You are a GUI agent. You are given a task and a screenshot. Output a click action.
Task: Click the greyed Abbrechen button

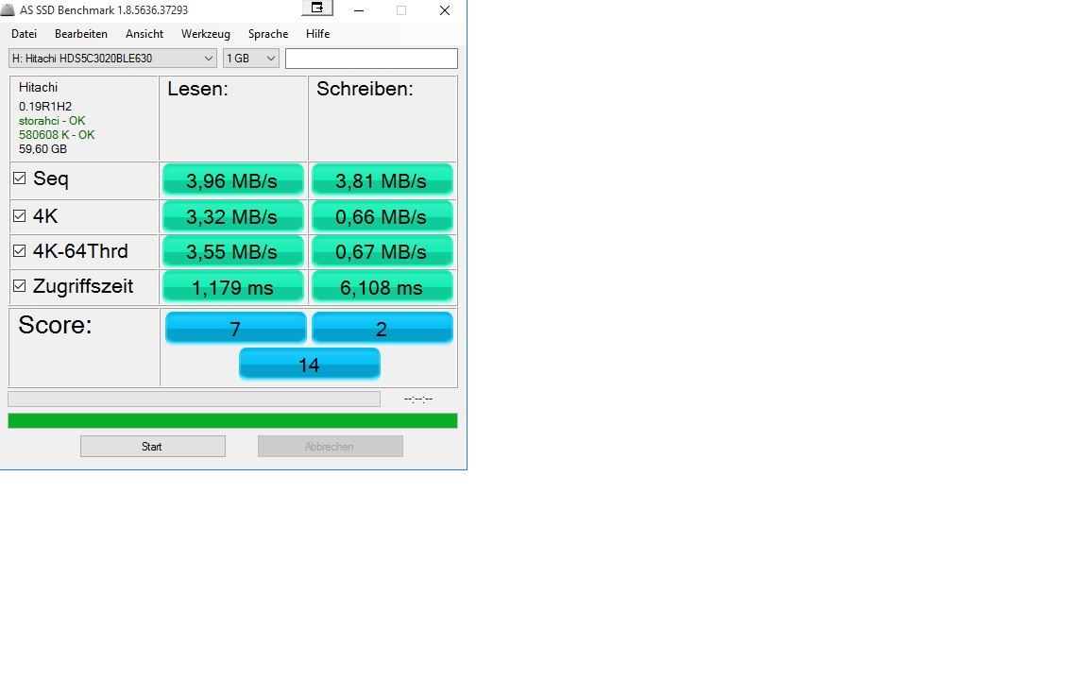[x=331, y=446]
